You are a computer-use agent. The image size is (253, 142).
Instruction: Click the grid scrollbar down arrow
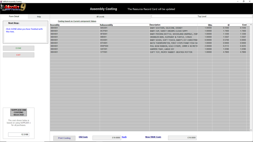coord(251,130)
